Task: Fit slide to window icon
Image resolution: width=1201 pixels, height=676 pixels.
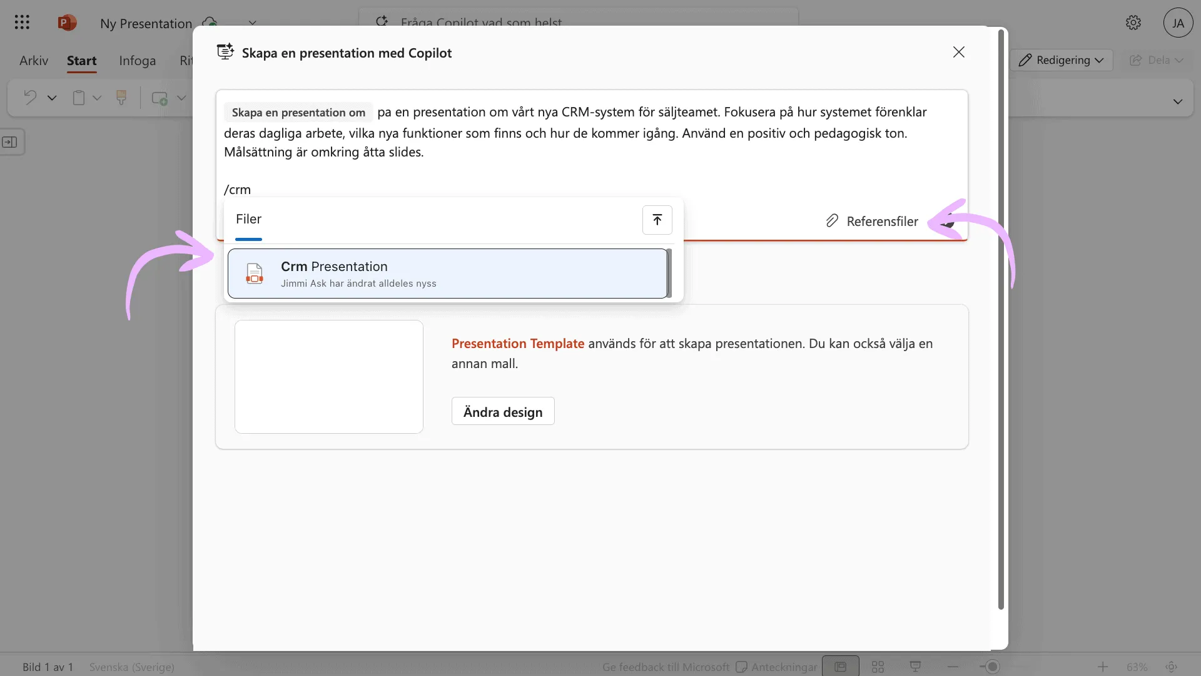Action: tap(1171, 667)
